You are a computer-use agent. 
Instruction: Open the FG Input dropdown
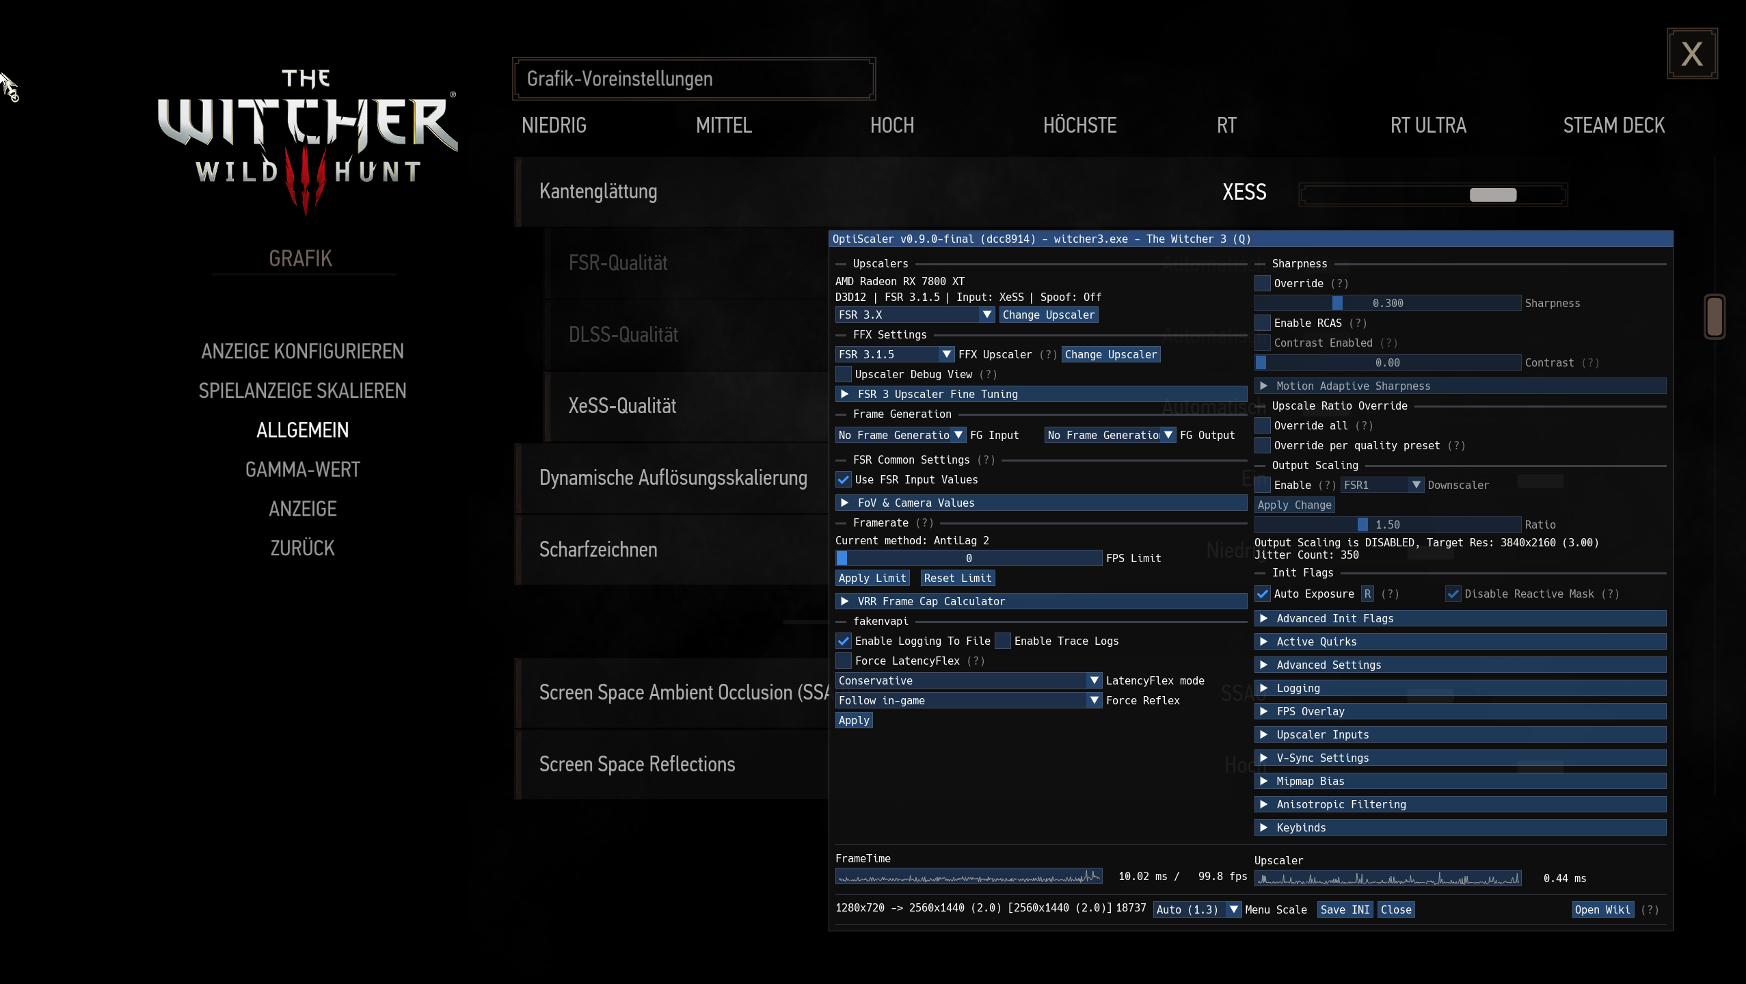click(x=900, y=435)
